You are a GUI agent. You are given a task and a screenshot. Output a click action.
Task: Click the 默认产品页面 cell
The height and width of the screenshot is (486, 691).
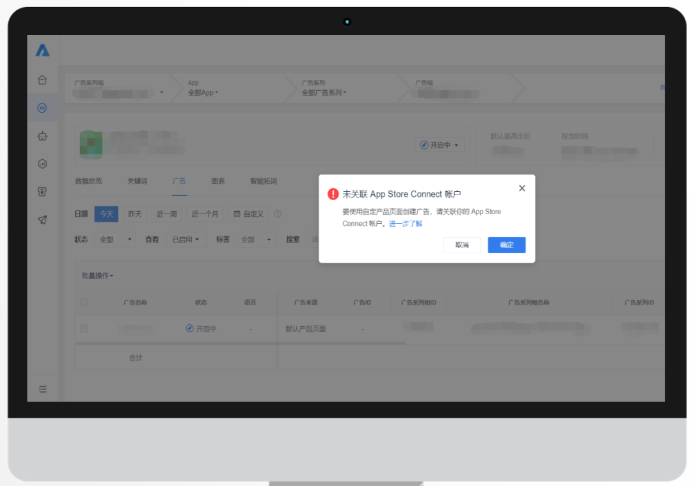306,329
